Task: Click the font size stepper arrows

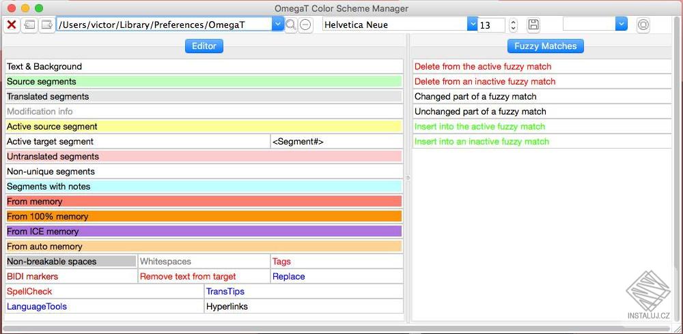Action: 513,25
